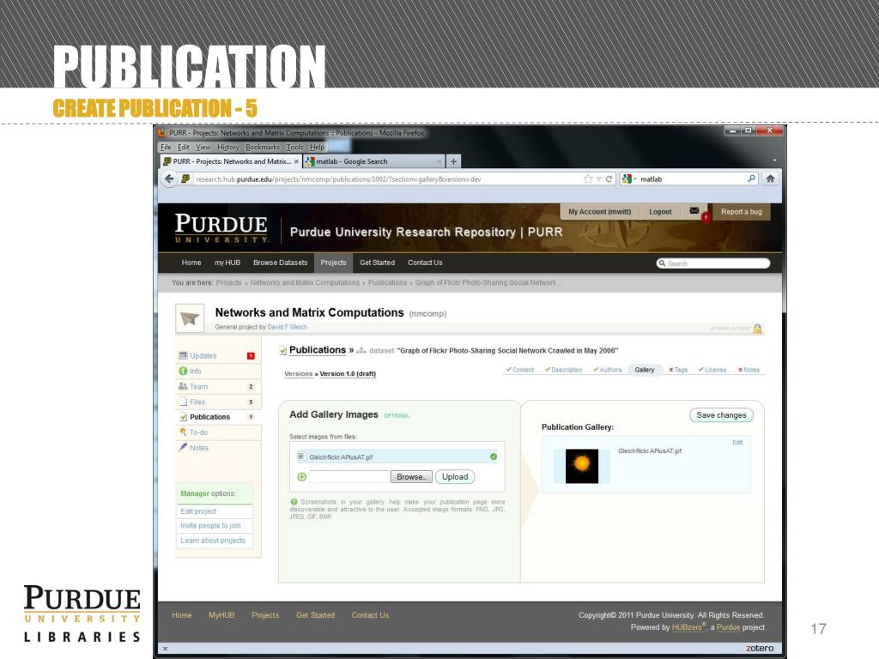Open my HUB navigation item
879x659 pixels.
click(x=227, y=263)
